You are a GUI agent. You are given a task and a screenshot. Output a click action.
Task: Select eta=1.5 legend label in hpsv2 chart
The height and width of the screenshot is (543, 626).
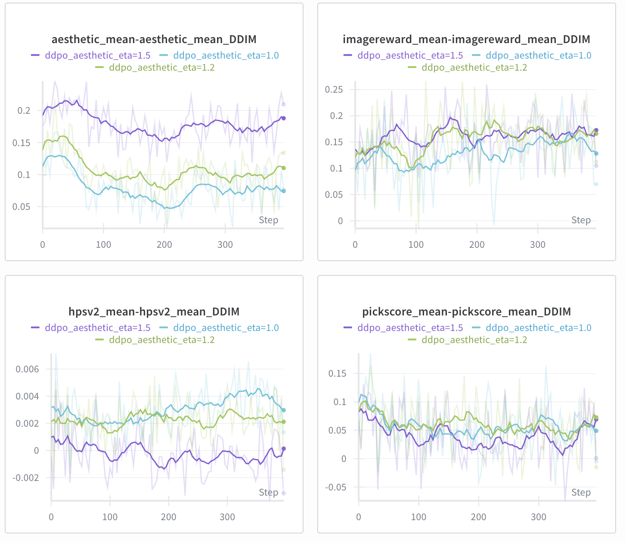pyautogui.click(x=98, y=328)
